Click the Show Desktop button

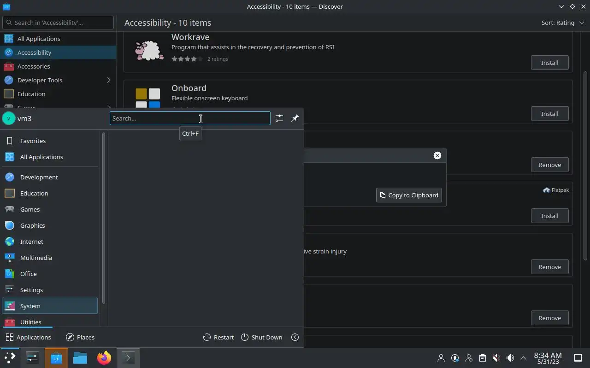coord(578,358)
